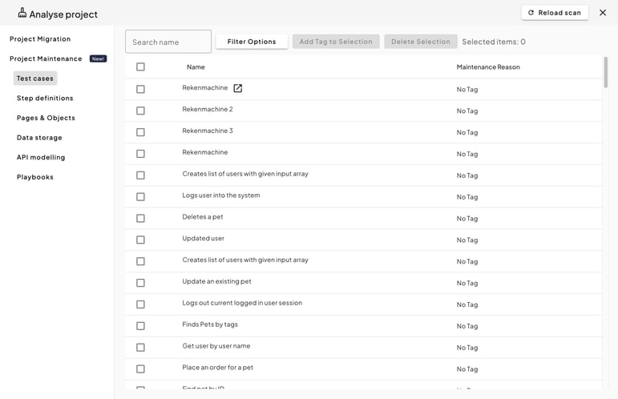The height and width of the screenshot is (399, 618).
Task: Click the 'Update an existing pet' name
Action: point(216,281)
